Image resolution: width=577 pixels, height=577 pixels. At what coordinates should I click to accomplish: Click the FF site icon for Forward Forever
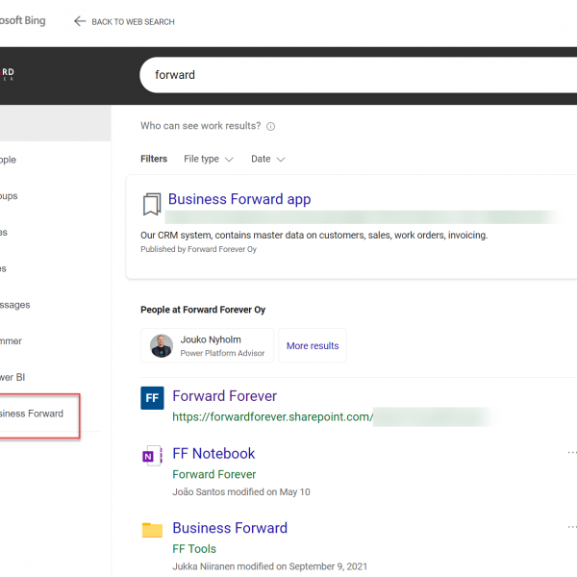pos(152,397)
